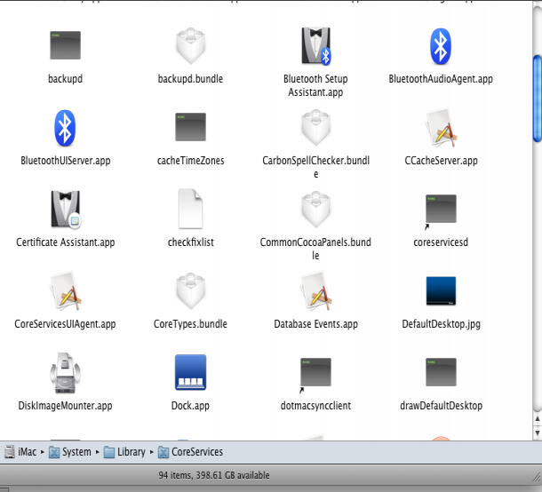Select the checkfixlist document icon
The image size is (542, 492).
click(x=190, y=210)
